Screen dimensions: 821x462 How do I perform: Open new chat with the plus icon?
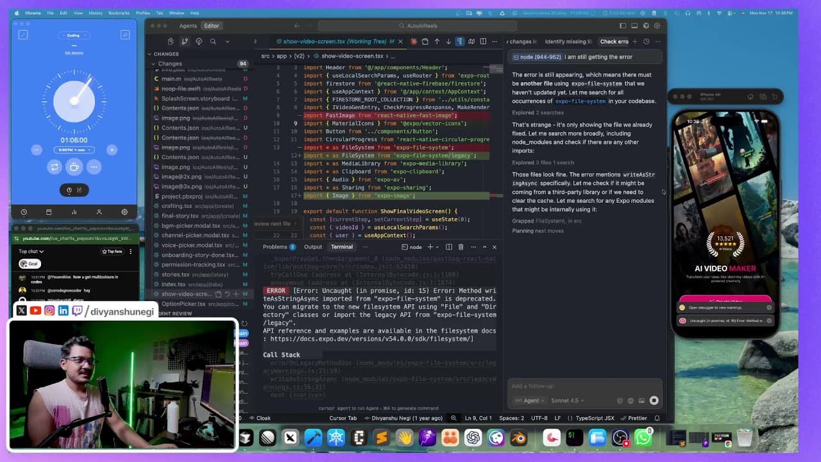[x=636, y=41]
